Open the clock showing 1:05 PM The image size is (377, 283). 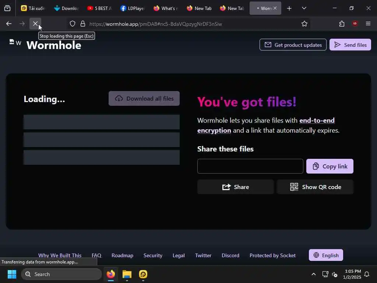(x=352, y=274)
